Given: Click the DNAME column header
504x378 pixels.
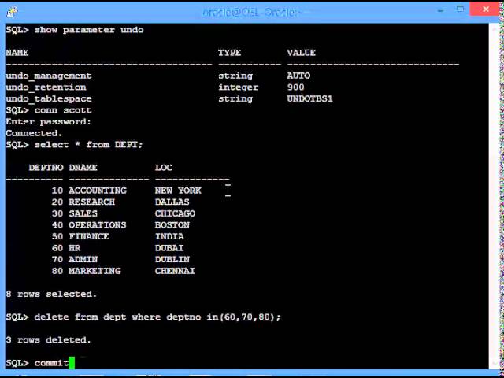Looking at the screenshot, I should click(x=83, y=168).
